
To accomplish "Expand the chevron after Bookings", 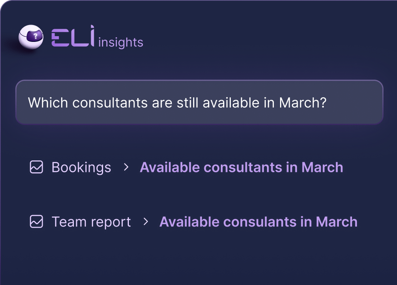I will point(126,167).
